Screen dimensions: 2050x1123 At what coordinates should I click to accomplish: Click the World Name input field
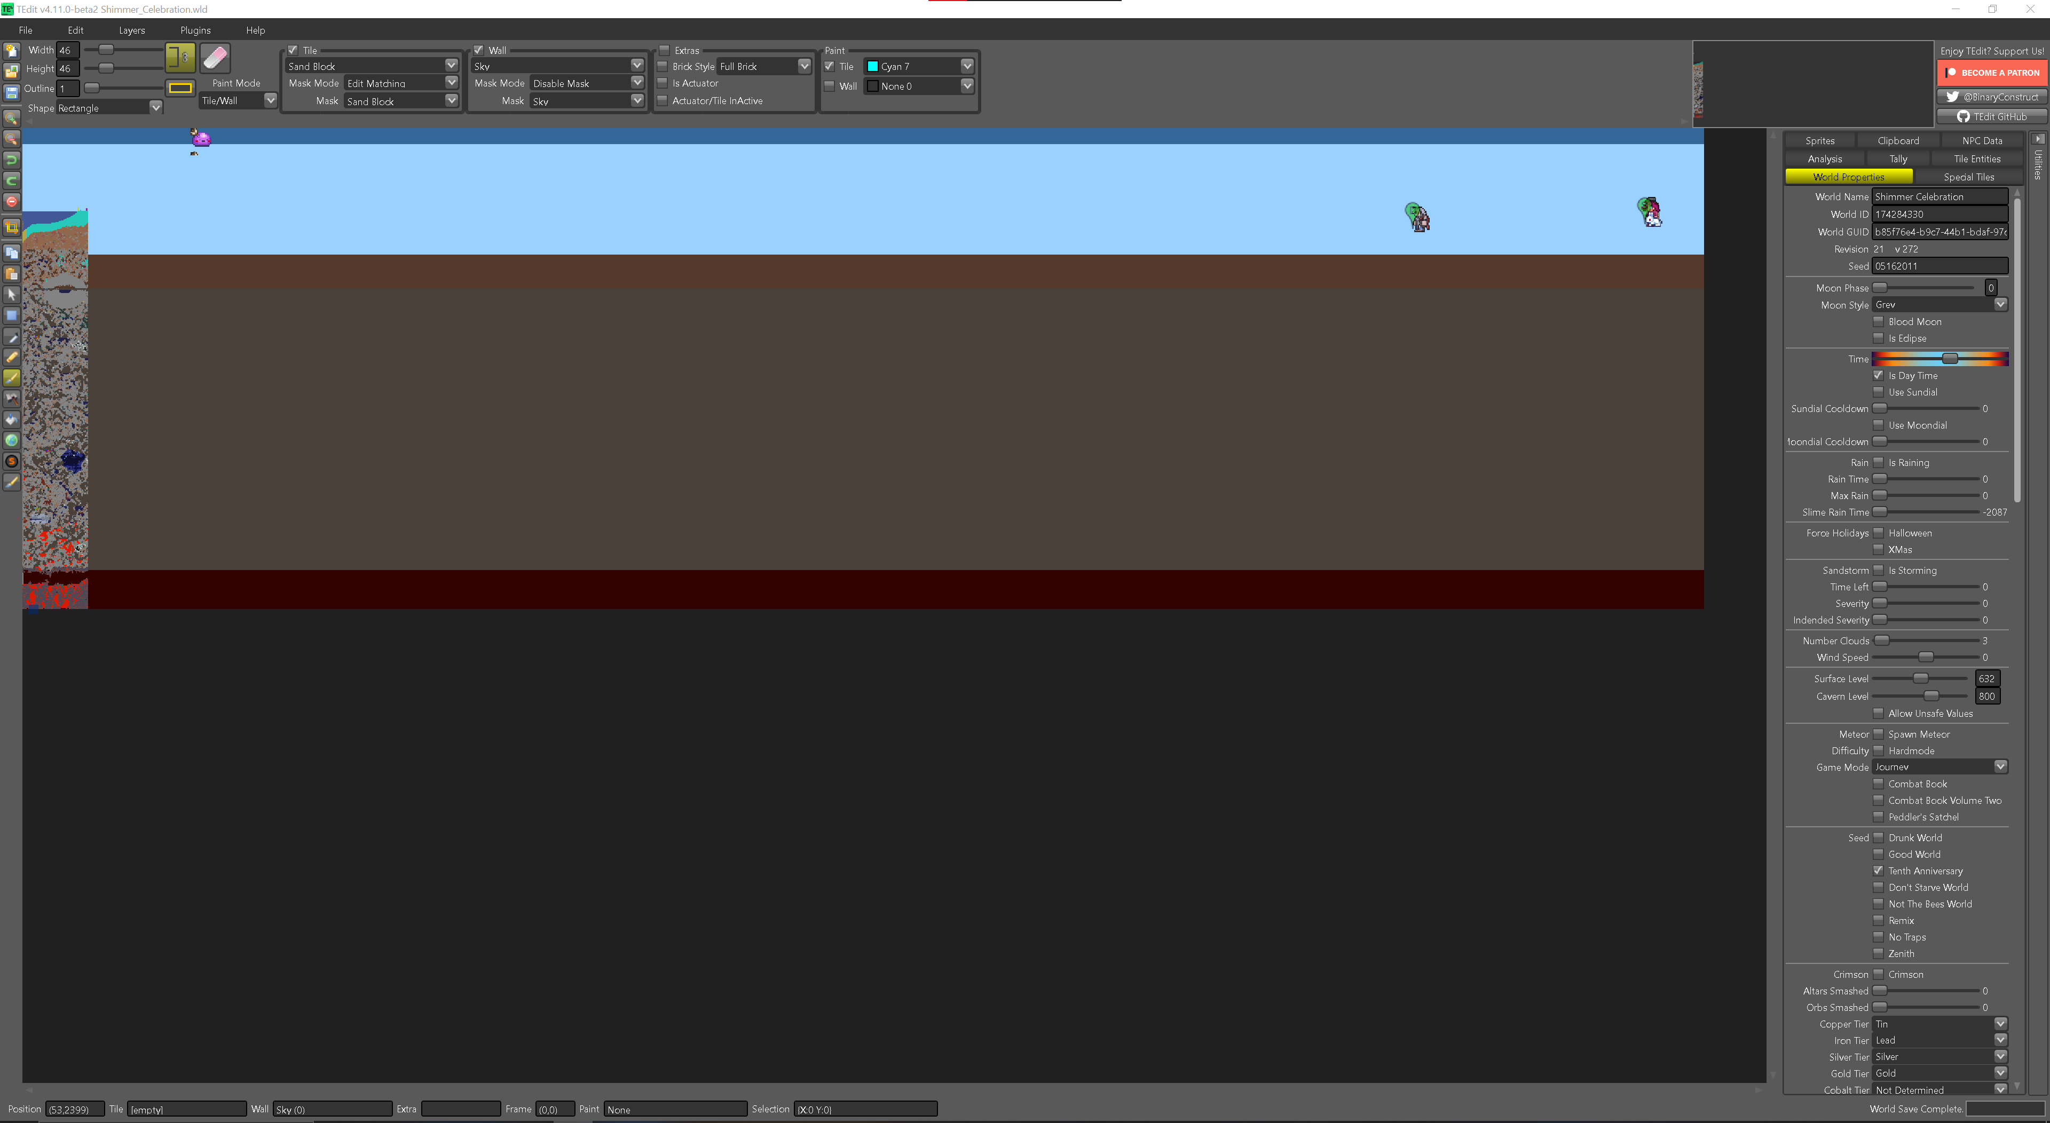point(1940,196)
